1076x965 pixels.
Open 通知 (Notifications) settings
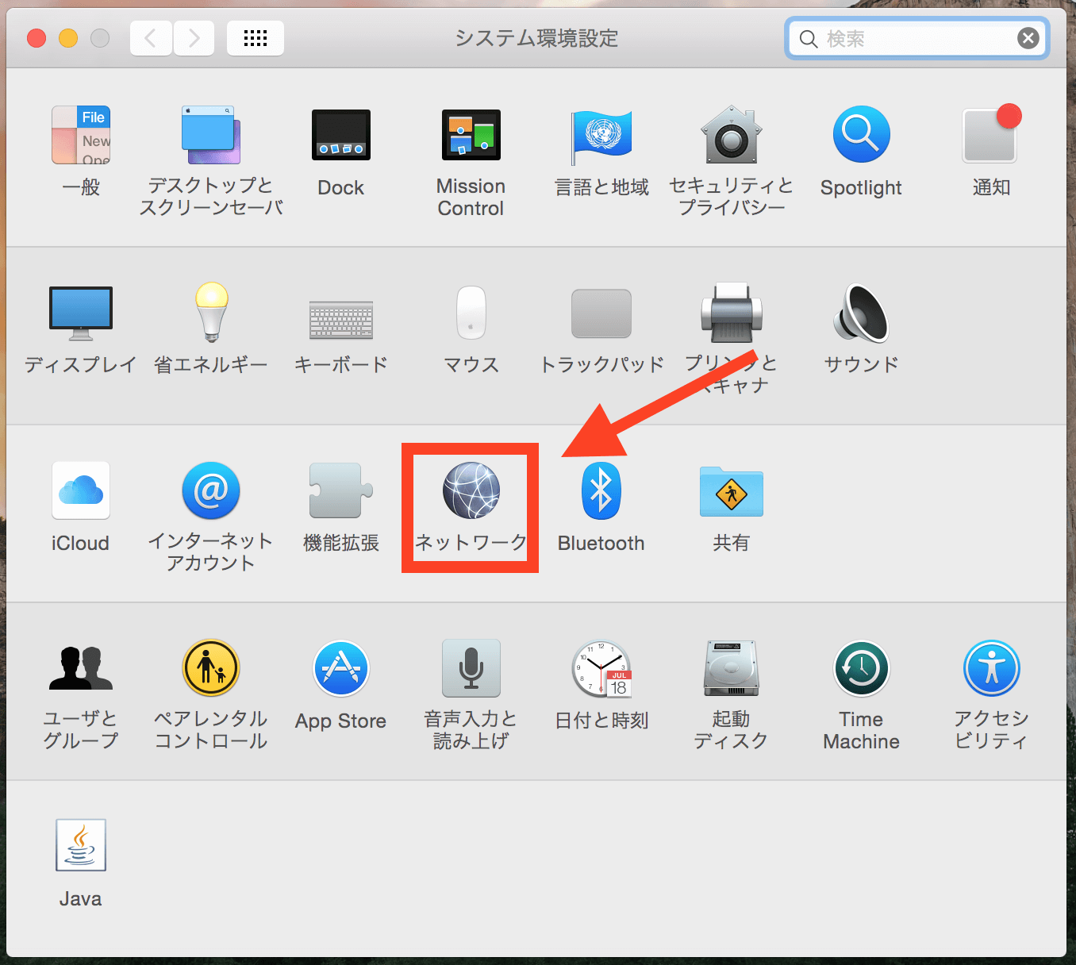tap(990, 135)
